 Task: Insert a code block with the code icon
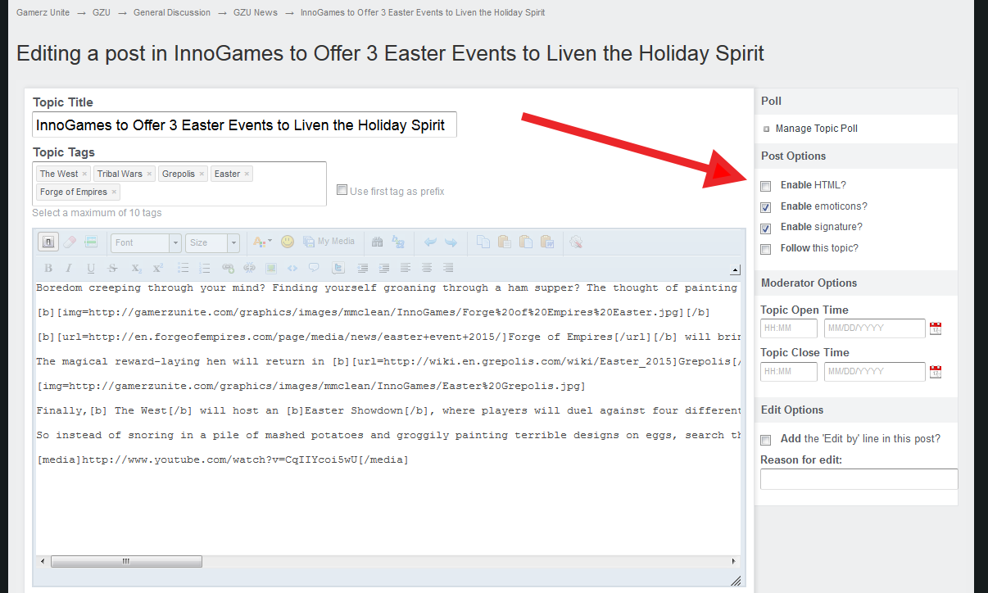tap(292, 268)
